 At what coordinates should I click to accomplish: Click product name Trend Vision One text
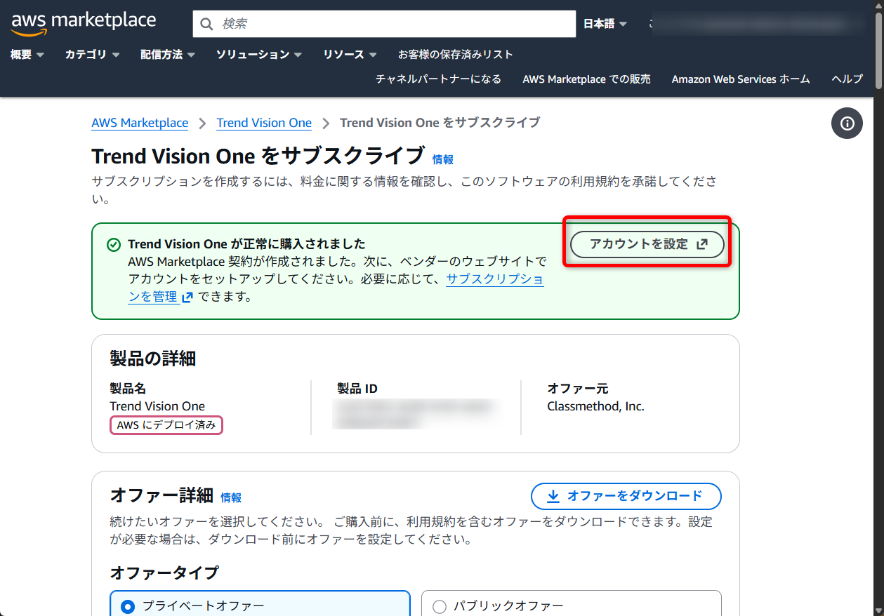coord(157,406)
